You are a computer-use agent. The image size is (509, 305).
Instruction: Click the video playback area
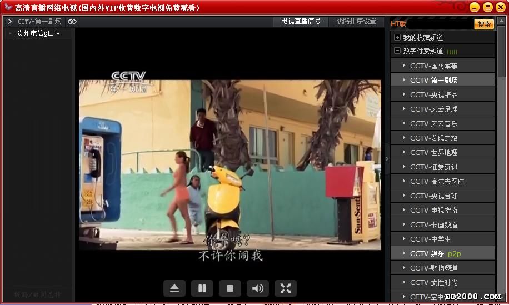pyautogui.click(x=230, y=165)
